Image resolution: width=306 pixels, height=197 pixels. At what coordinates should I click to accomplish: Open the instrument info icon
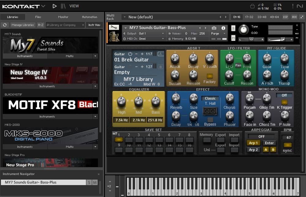point(223,28)
